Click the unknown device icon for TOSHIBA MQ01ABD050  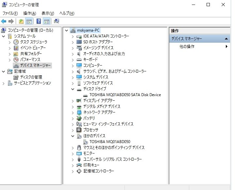[x=85, y=142]
